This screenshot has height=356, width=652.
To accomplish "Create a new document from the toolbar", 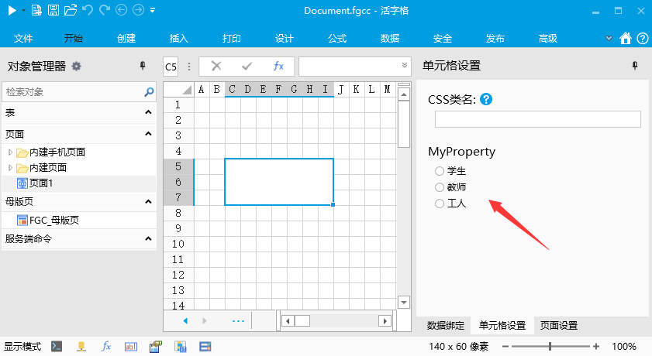I will 36,10.
